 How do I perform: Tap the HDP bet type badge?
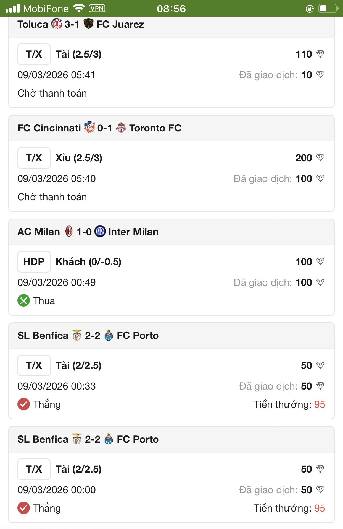point(34,262)
